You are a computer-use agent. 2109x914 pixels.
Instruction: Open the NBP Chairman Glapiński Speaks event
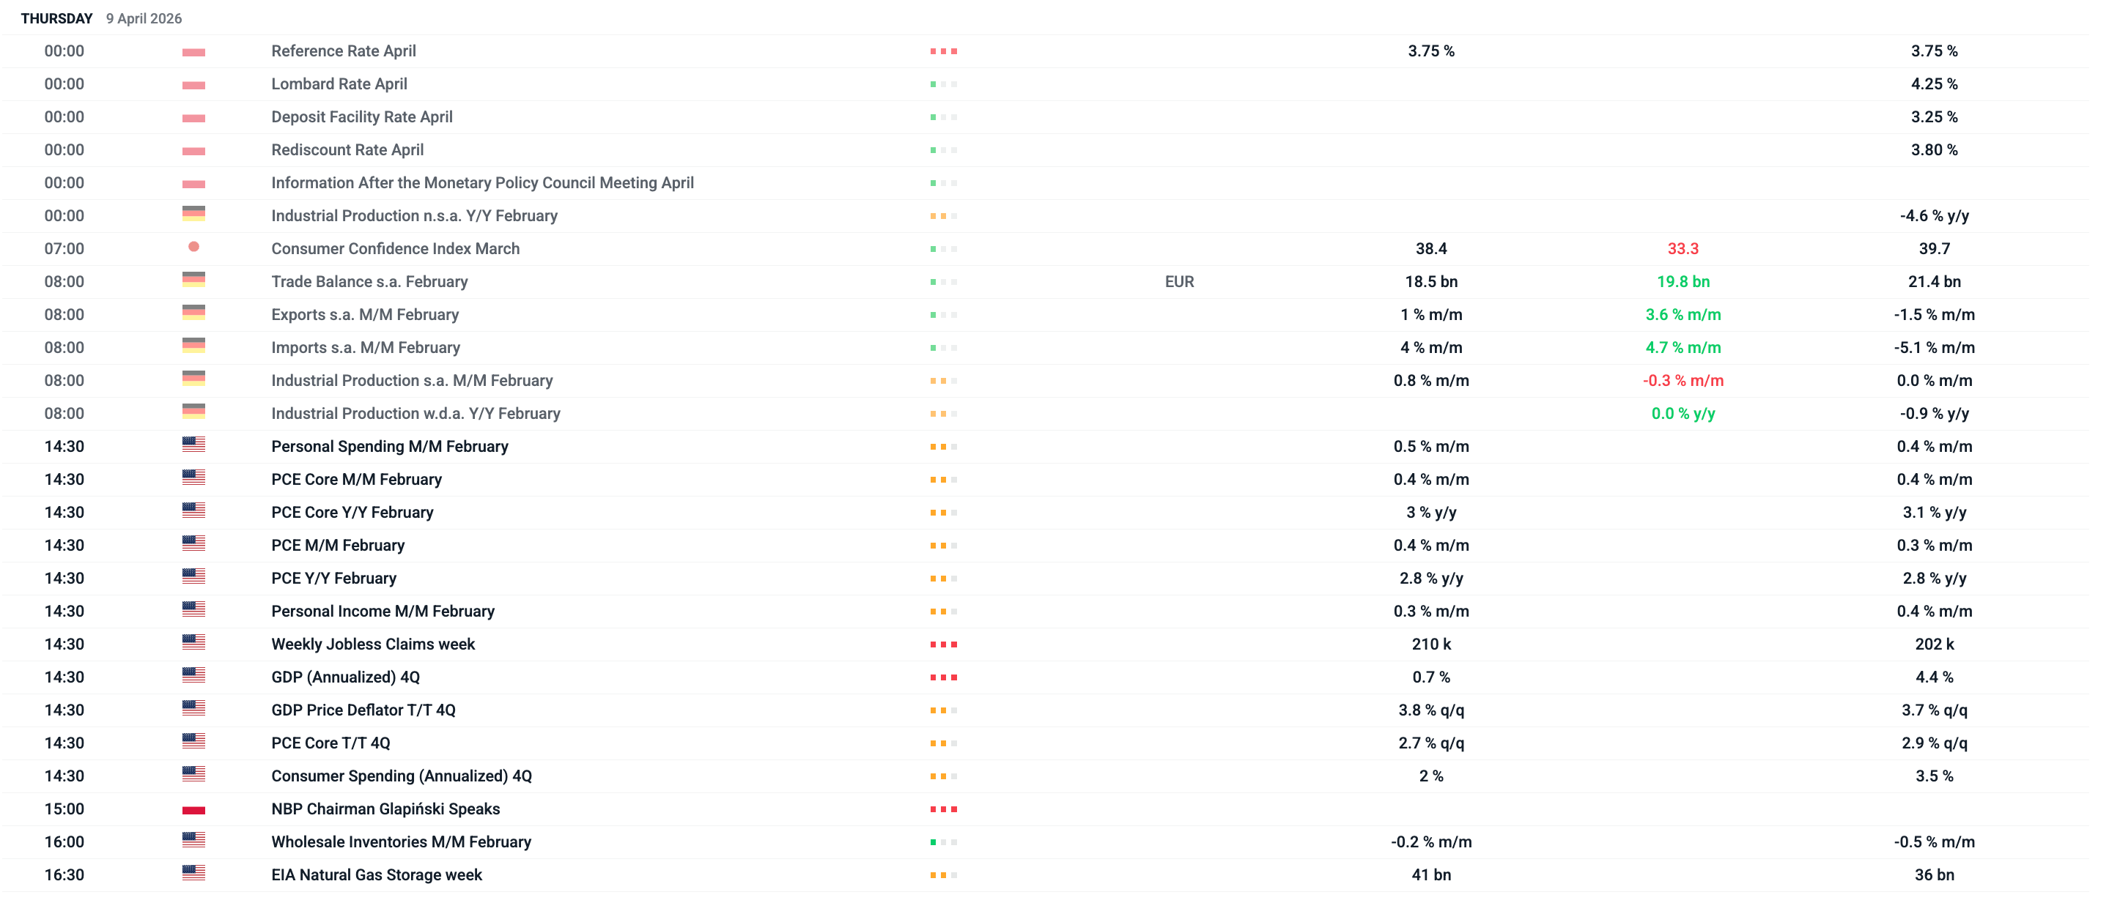click(x=385, y=809)
